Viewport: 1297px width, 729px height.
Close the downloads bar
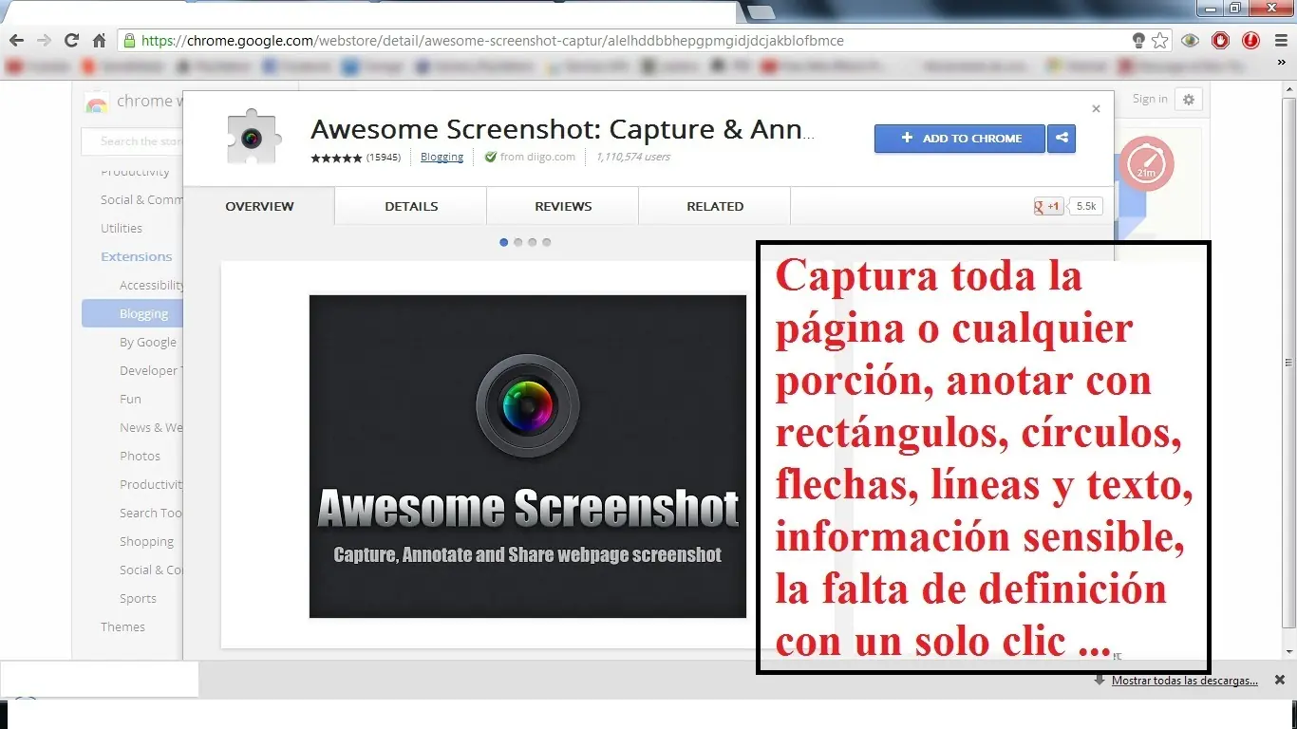pos(1280,680)
